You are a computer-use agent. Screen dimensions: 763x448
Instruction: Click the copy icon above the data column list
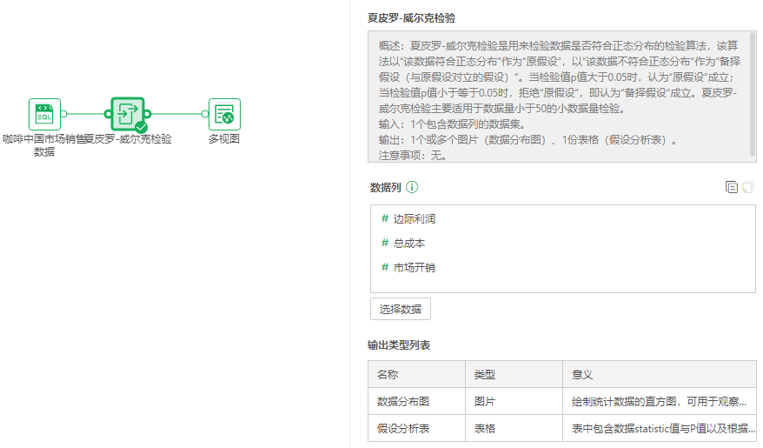tap(731, 187)
